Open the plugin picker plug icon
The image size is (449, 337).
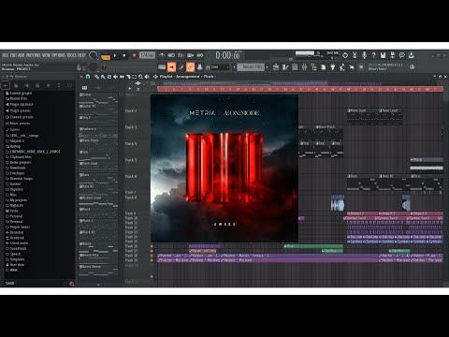click(x=333, y=67)
